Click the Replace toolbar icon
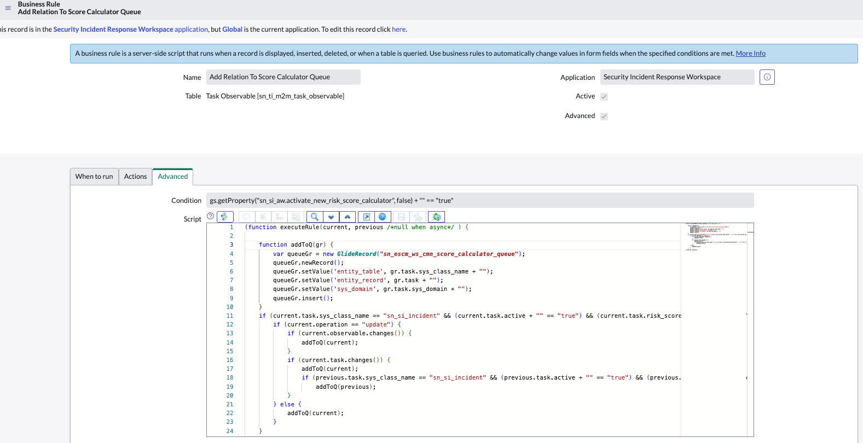The height and width of the screenshot is (443, 863). coord(280,217)
